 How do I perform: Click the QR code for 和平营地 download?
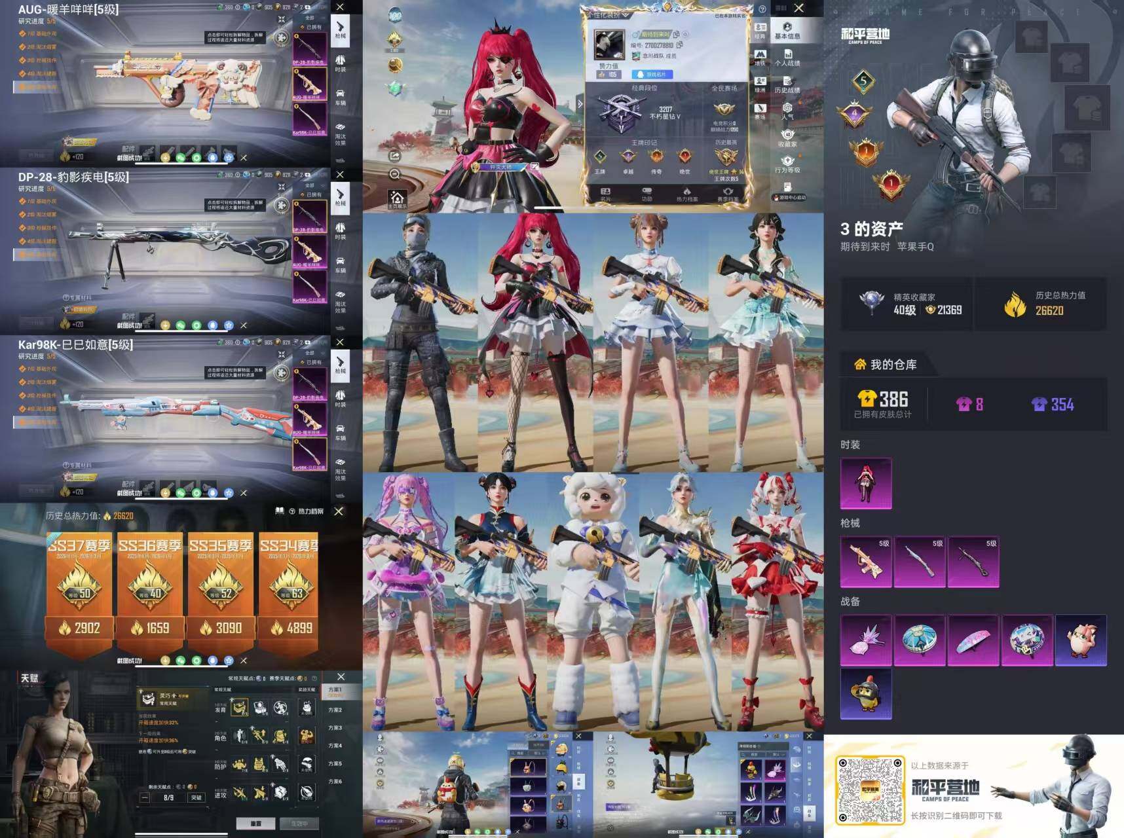tap(869, 790)
